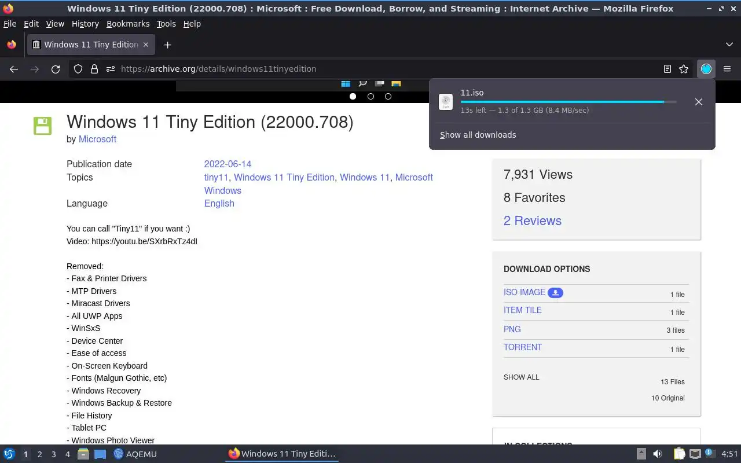Open AQEMU from taskbar
The image size is (741, 463).
tap(135, 454)
